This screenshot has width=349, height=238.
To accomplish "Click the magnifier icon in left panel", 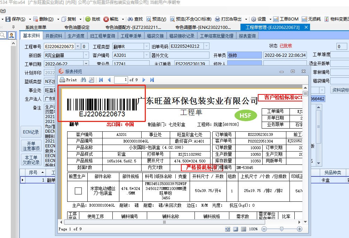I will (3, 35).
